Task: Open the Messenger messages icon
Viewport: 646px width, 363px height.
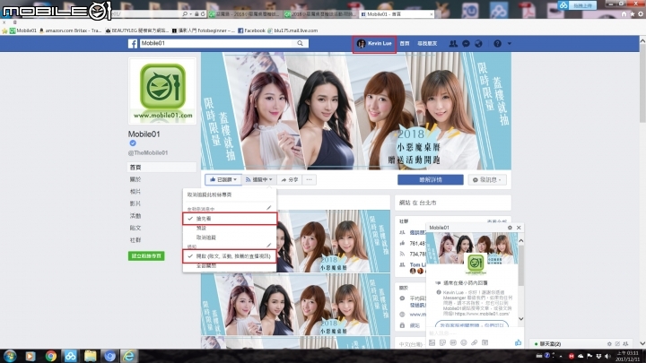Action: [466, 43]
